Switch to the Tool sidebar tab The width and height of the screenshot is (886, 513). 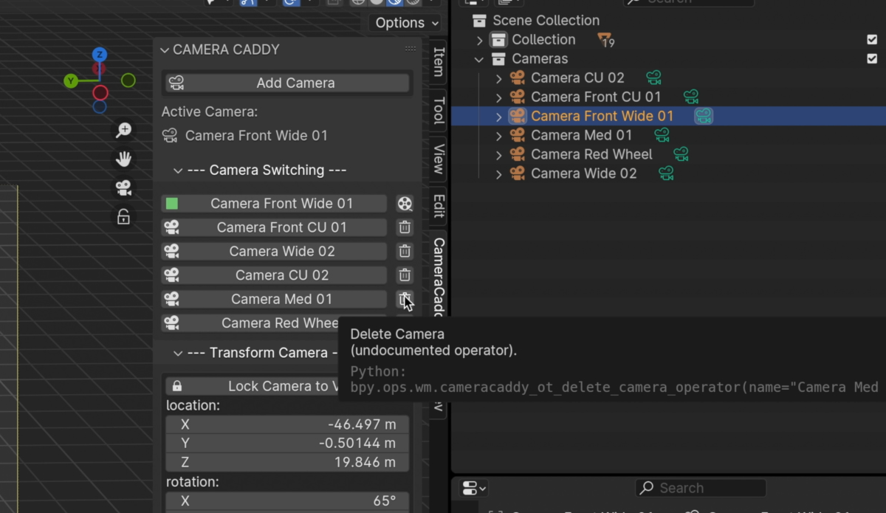pos(439,111)
